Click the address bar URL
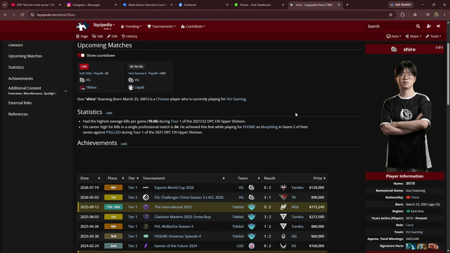The image size is (450, 253). [x=56, y=15]
